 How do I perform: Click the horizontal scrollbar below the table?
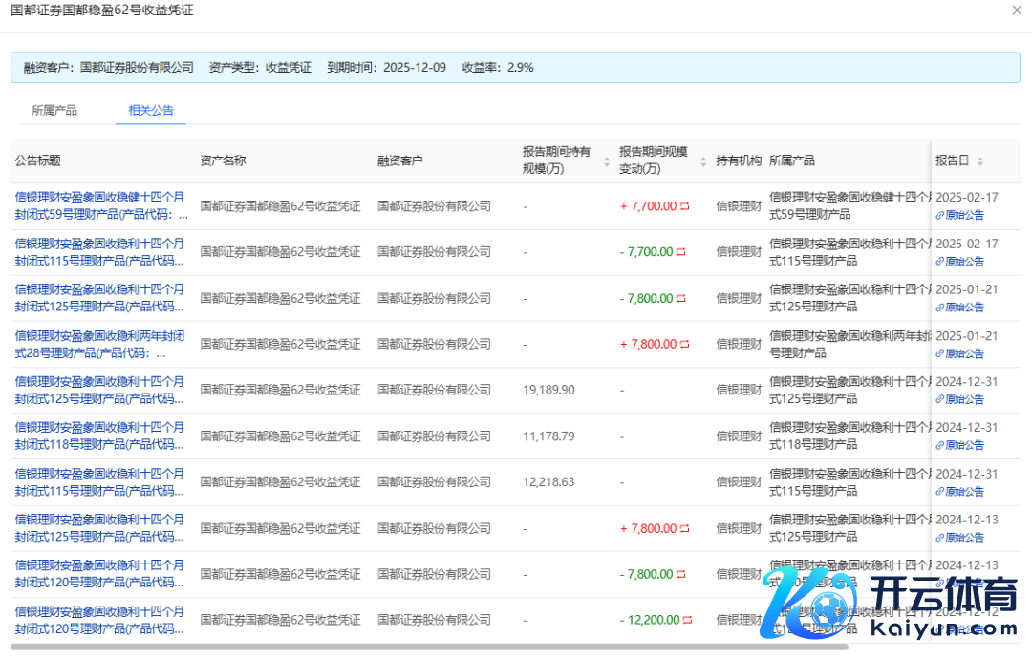click(x=430, y=647)
